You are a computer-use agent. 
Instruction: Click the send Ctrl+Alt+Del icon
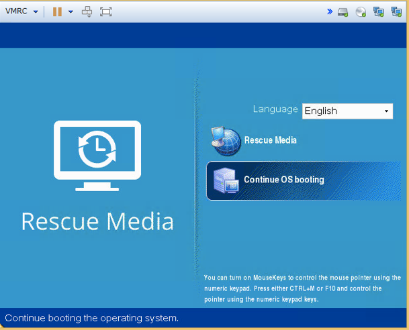click(x=87, y=11)
